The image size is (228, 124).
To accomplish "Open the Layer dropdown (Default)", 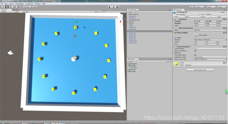I will coord(216,14).
